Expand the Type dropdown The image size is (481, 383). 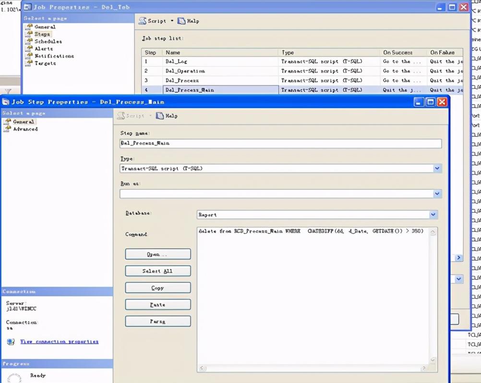pos(437,168)
